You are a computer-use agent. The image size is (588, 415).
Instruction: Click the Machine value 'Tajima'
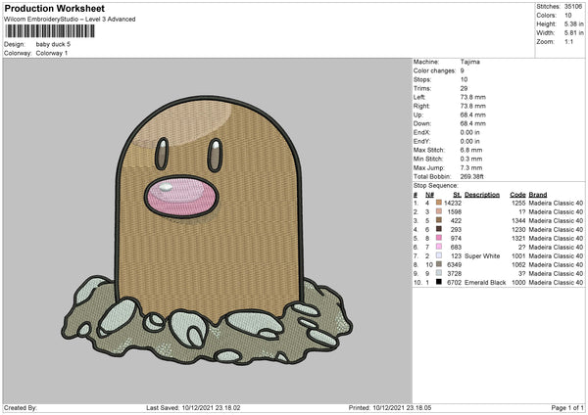(x=469, y=62)
